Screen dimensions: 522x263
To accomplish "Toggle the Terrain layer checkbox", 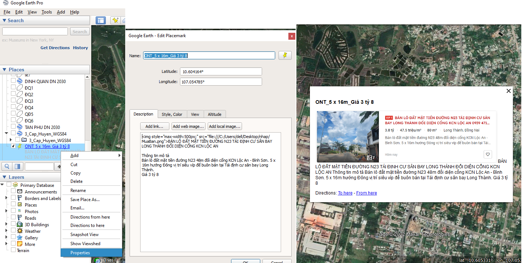I will point(14,250).
